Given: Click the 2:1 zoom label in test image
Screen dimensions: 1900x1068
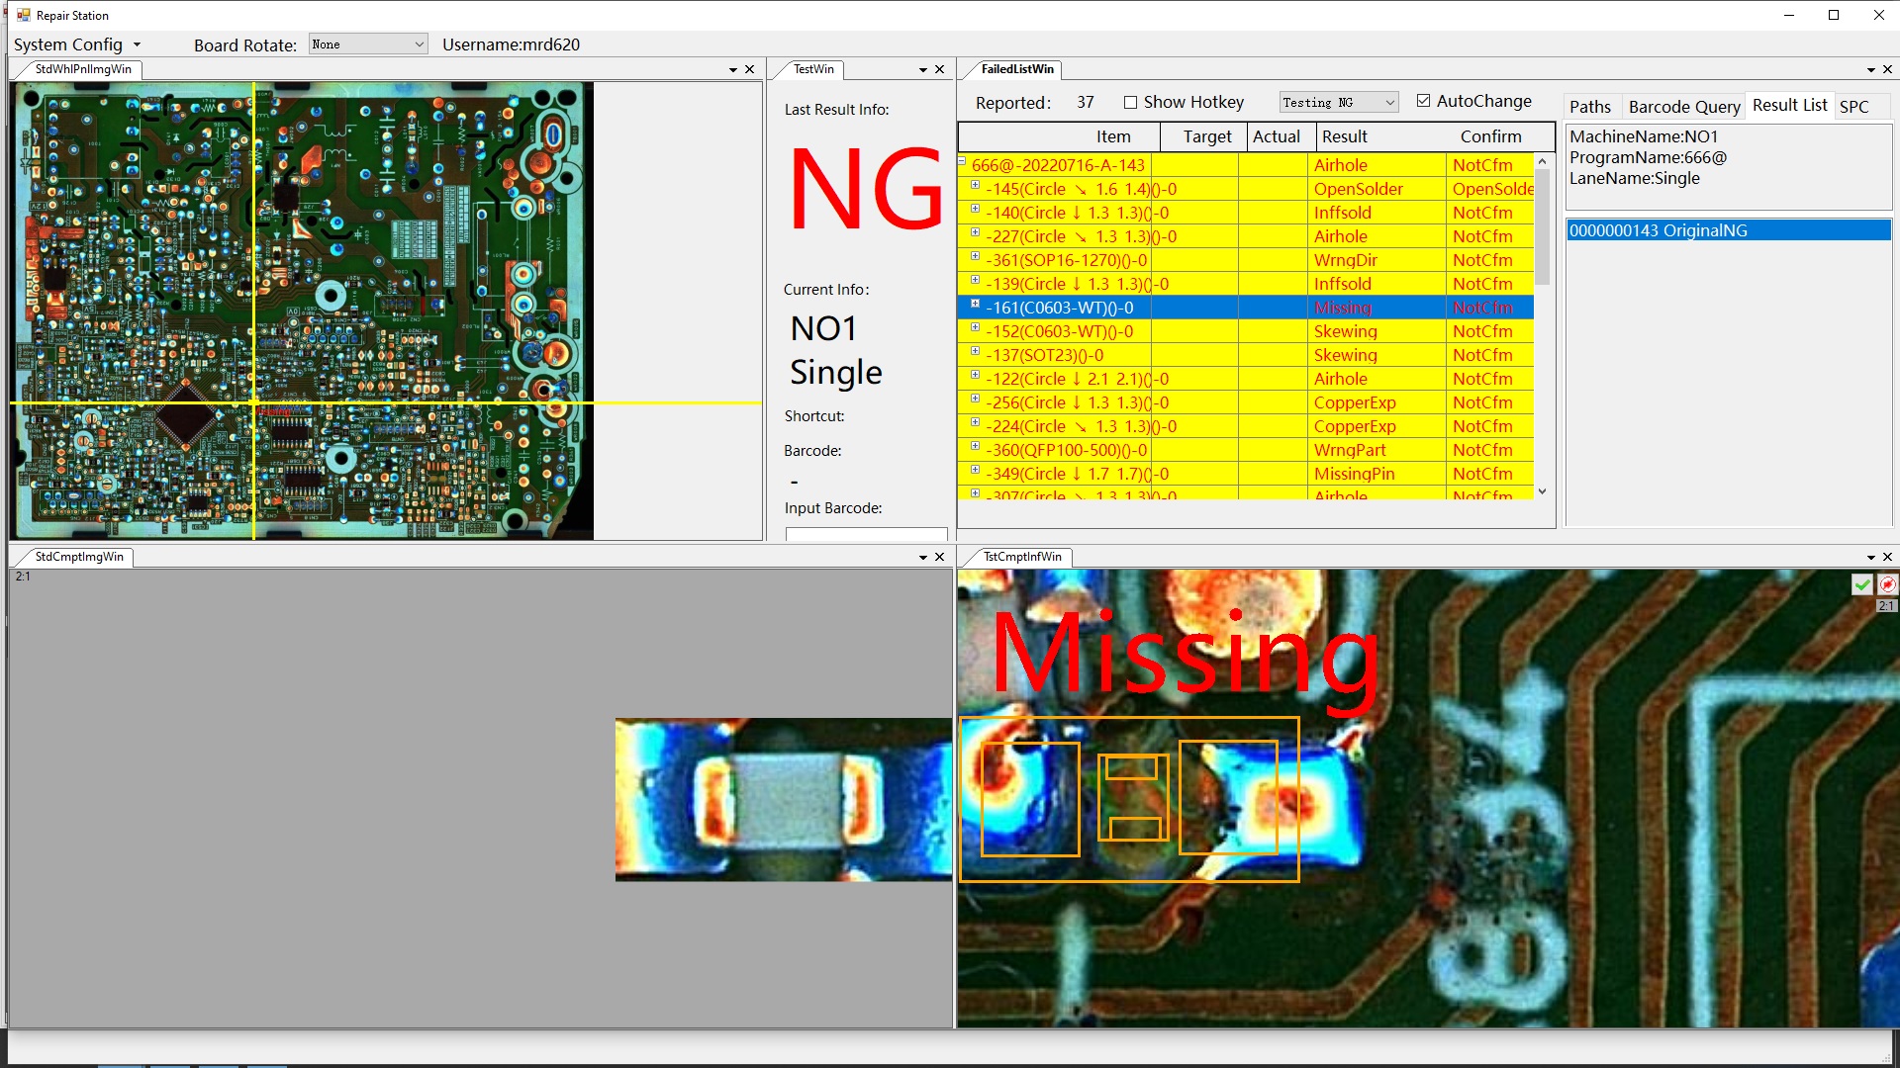Looking at the screenshot, I should coord(1886,606).
